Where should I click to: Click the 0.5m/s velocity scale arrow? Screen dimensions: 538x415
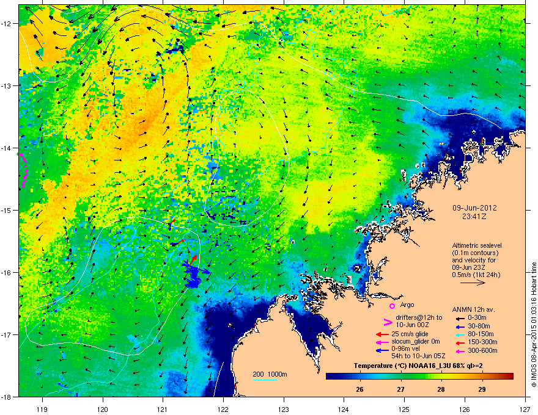point(473,283)
